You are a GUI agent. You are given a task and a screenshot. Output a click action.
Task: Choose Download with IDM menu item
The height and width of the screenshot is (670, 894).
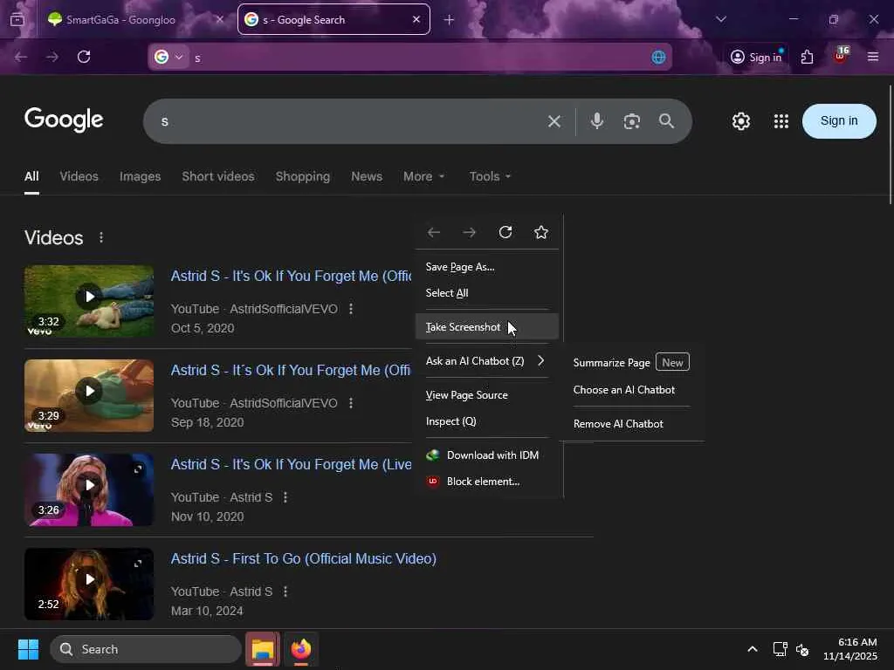click(487, 455)
